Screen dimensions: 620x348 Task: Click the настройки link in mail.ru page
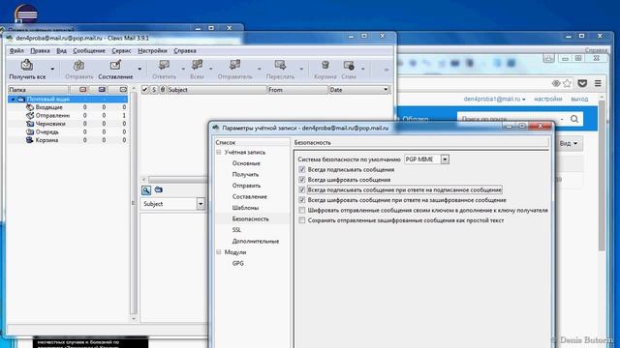pos(548,99)
